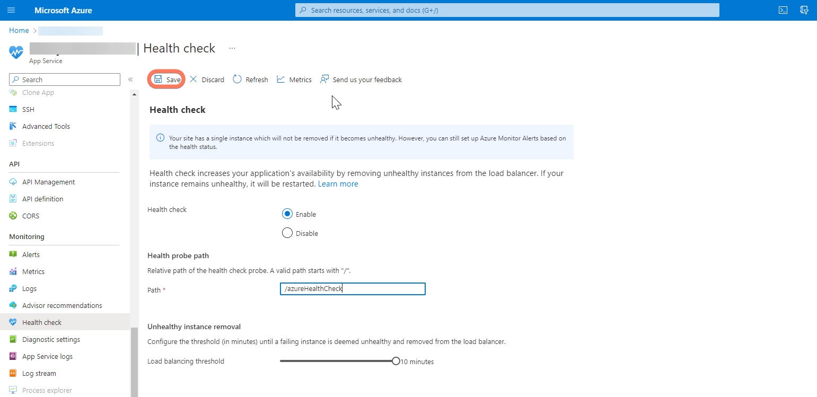Click the Metrics chart toolbar icon
817x397 pixels.
281,79
